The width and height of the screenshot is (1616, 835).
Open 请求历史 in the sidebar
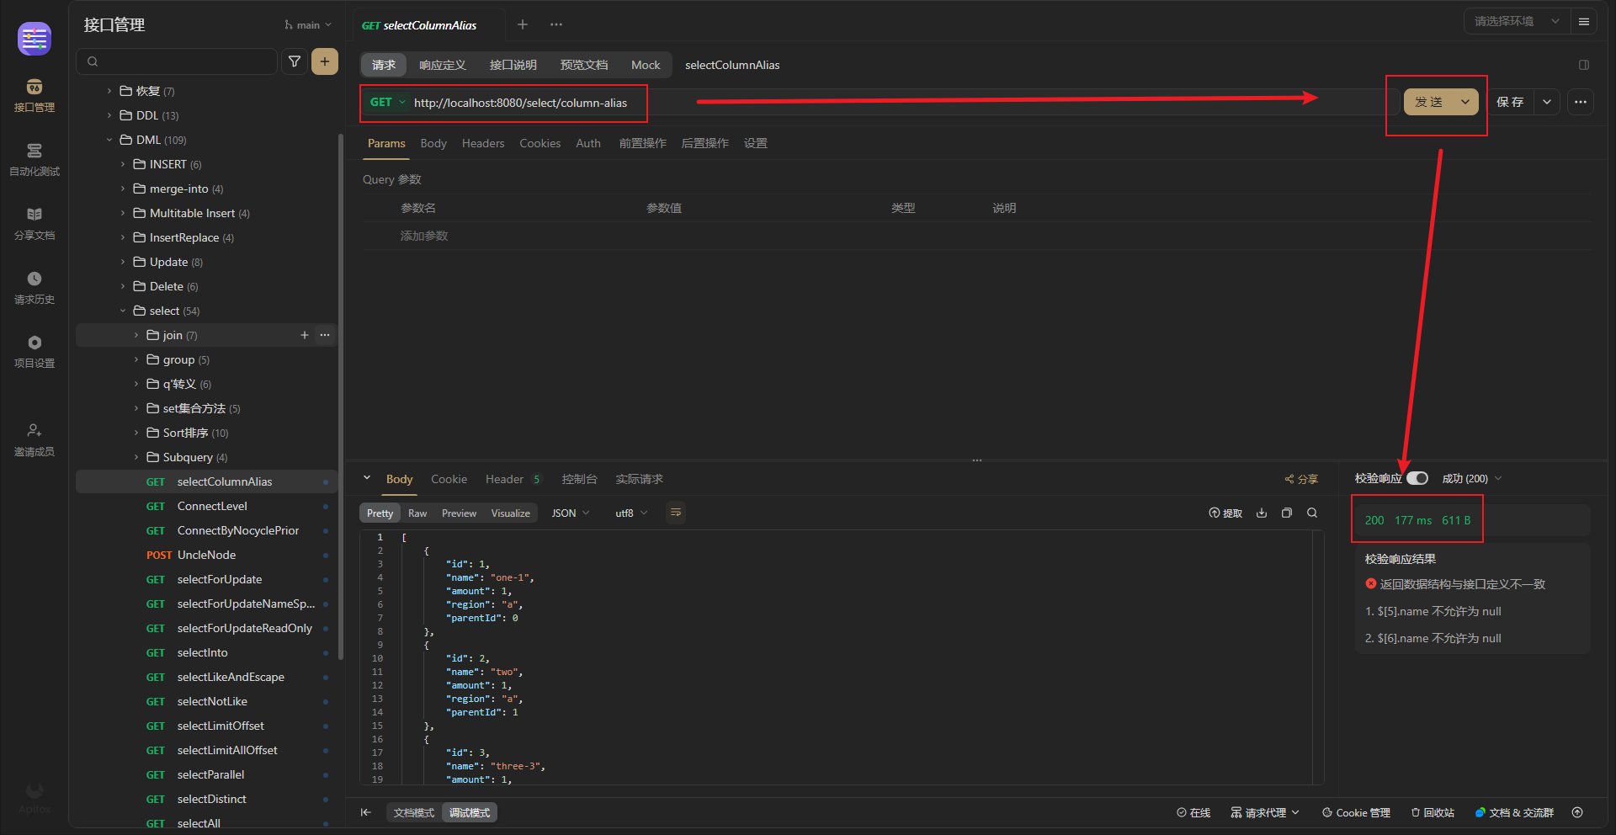click(34, 286)
